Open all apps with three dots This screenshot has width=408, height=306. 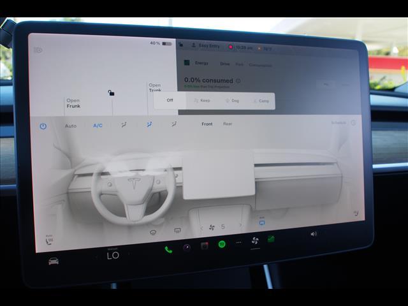click(x=239, y=242)
